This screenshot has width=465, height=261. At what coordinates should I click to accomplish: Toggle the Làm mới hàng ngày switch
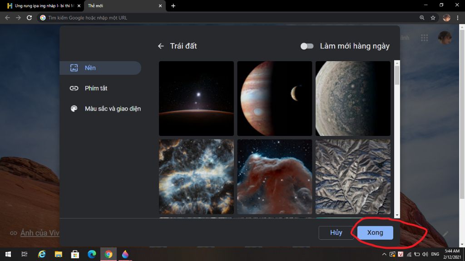(x=307, y=46)
